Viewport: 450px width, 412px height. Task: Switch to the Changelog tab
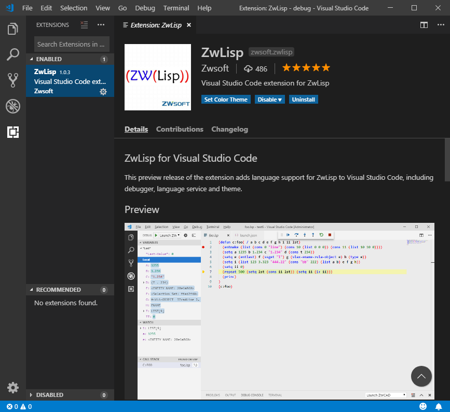[x=229, y=129]
